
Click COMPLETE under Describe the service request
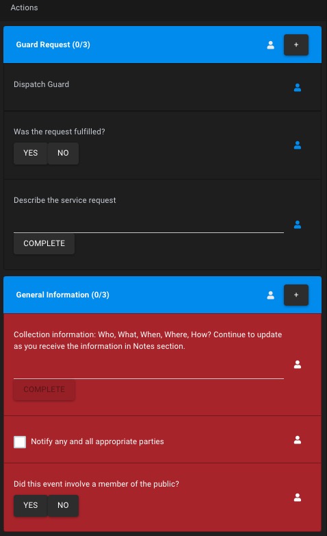(x=44, y=243)
